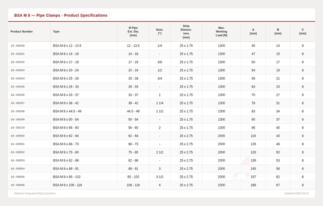Select product number 10-39205
323x206 pixels.
(x=17, y=87)
